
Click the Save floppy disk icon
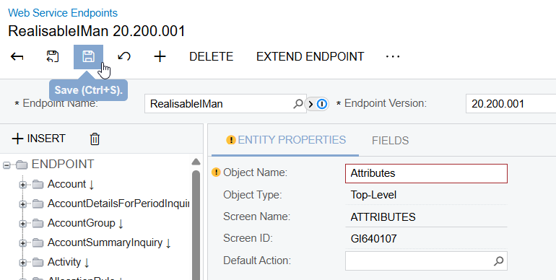click(88, 56)
